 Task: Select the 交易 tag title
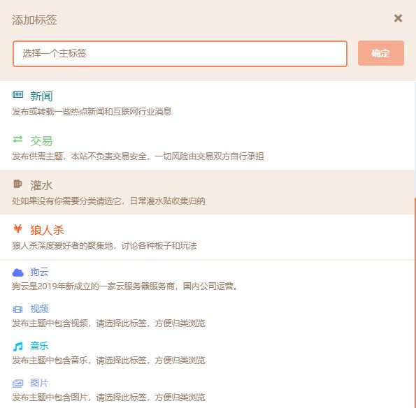coord(41,140)
